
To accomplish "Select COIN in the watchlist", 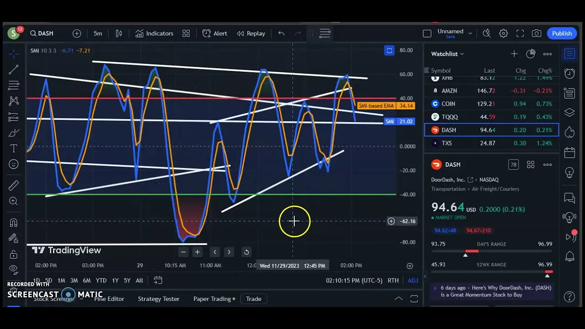I will pyautogui.click(x=491, y=104).
